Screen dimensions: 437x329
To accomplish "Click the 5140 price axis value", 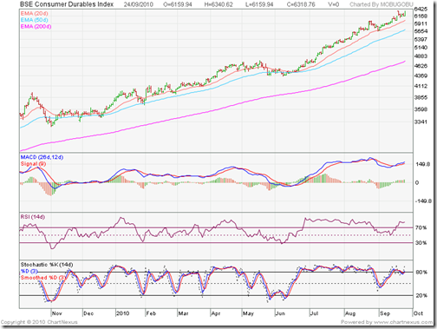I will [421, 48].
